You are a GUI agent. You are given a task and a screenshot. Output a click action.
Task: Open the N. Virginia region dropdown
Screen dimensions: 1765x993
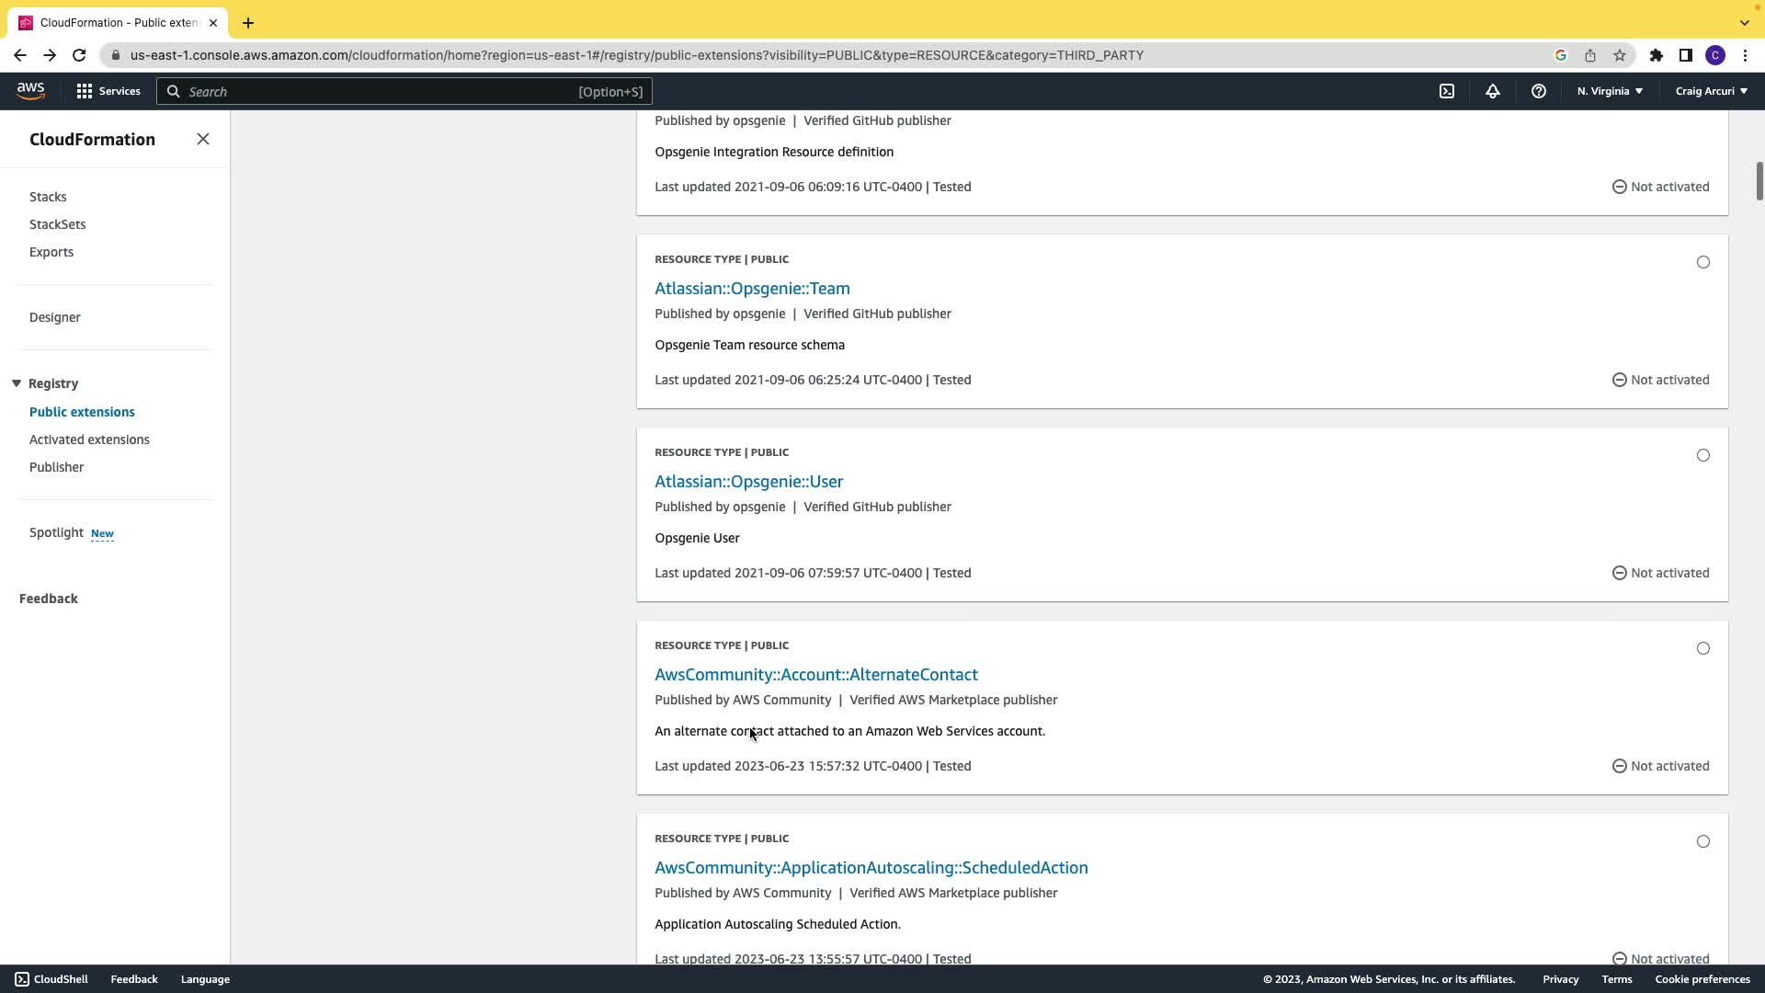pyautogui.click(x=1610, y=91)
